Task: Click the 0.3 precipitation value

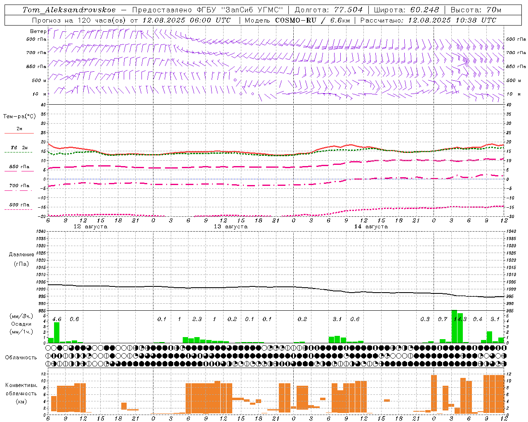Action: tap(425, 319)
